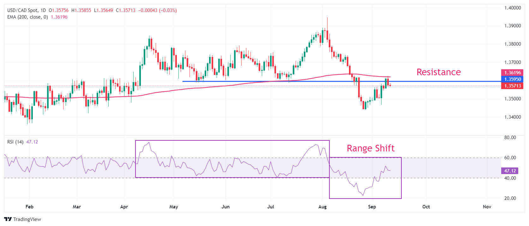The width and height of the screenshot is (529, 226).
Task: Select the Range Shift text annotation
Action: 370,148
